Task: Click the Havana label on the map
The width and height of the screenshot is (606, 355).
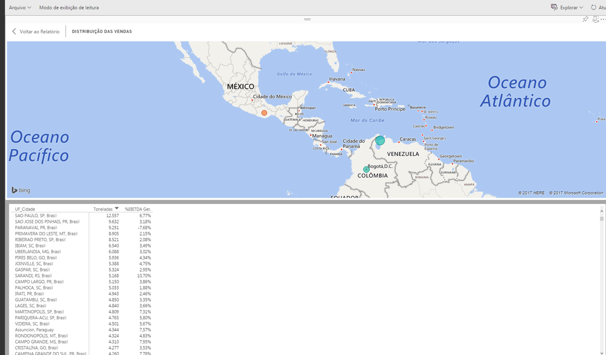Action: (x=337, y=79)
